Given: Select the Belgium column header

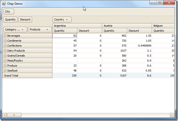Looking at the screenshot, I should pyautogui.click(x=163, y=26).
